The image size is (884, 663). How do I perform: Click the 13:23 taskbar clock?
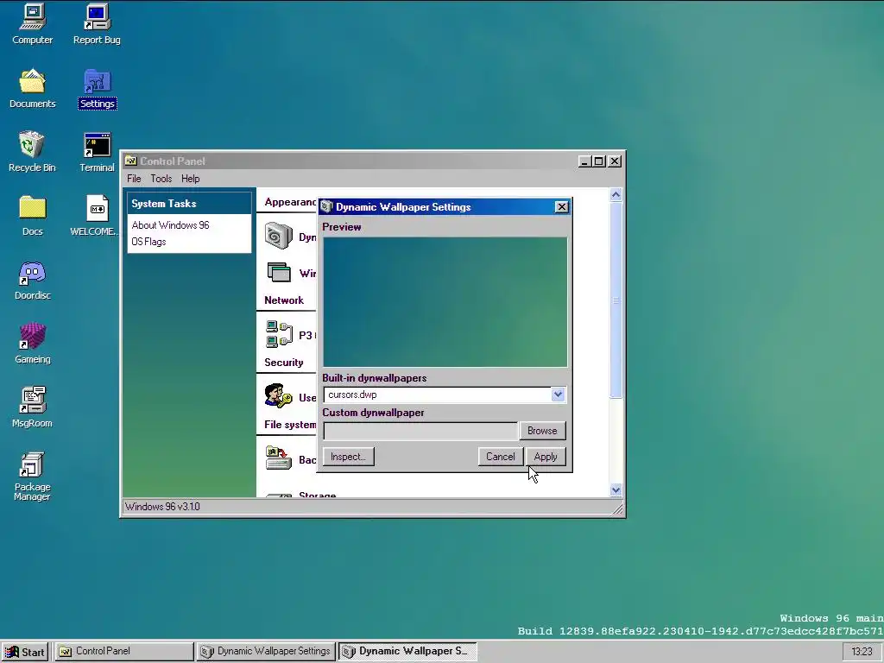(x=862, y=652)
